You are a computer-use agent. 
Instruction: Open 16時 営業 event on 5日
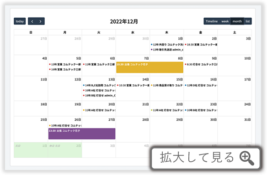[65, 69]
